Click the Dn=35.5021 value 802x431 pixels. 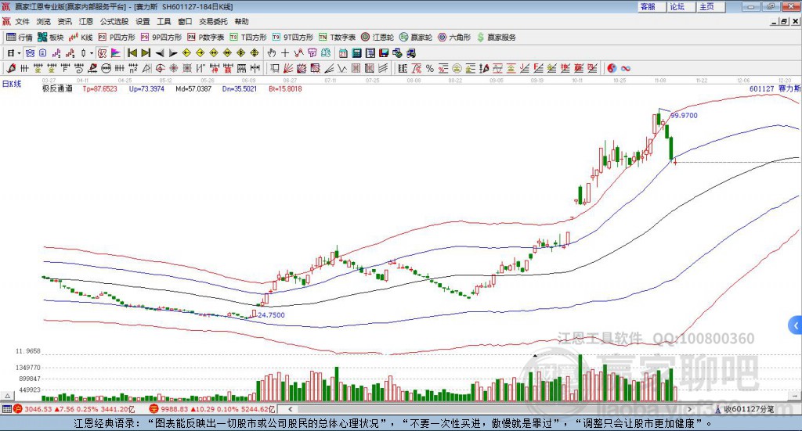[240, 89]
